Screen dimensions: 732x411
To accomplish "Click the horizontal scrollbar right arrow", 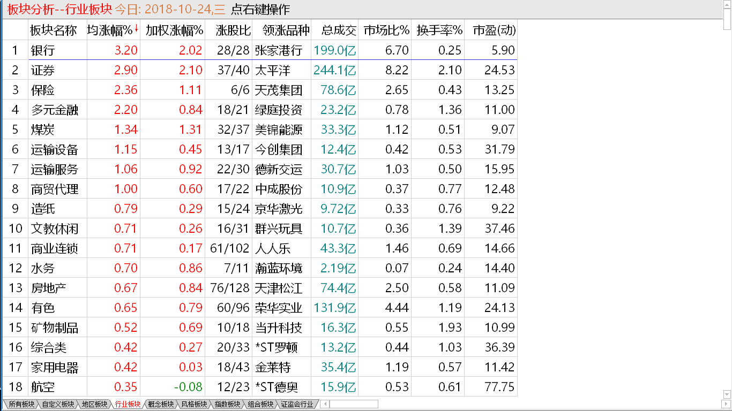I will 727,404.
